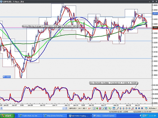
Task: Expand the arrow cursor tool dropdown
Action: [111, 108]
